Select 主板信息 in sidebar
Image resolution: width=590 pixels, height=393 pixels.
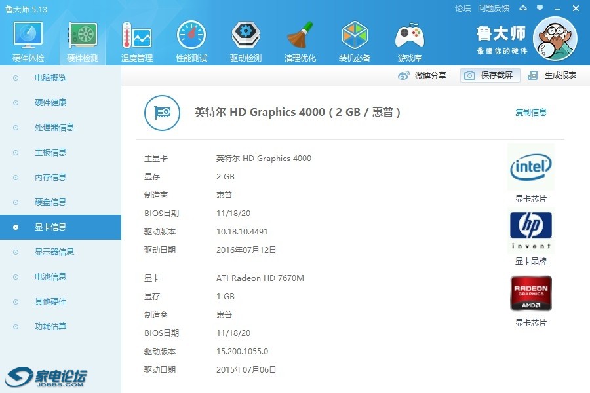60,153
